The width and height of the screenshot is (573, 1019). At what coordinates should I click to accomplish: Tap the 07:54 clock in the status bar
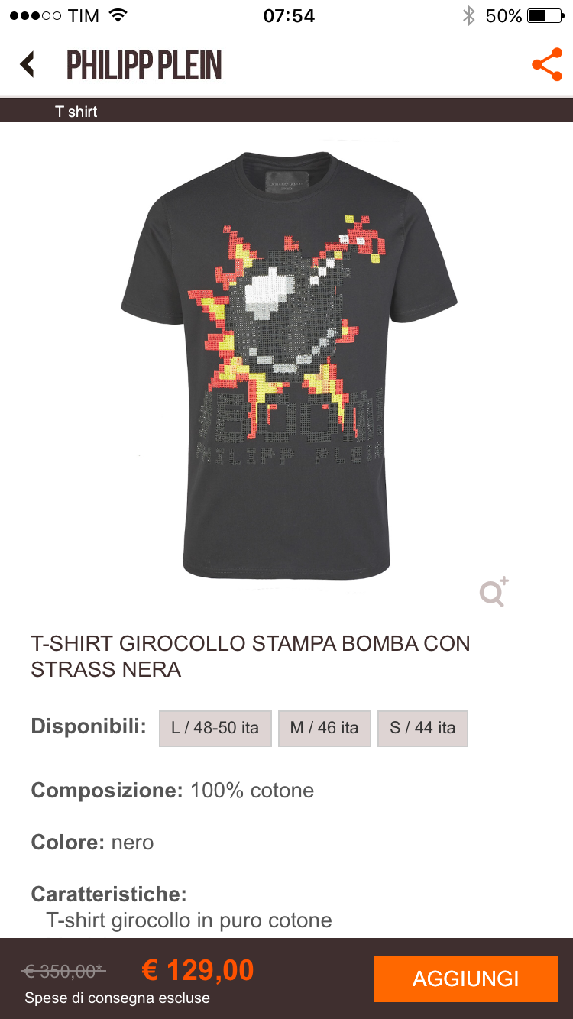coord(289,15)
